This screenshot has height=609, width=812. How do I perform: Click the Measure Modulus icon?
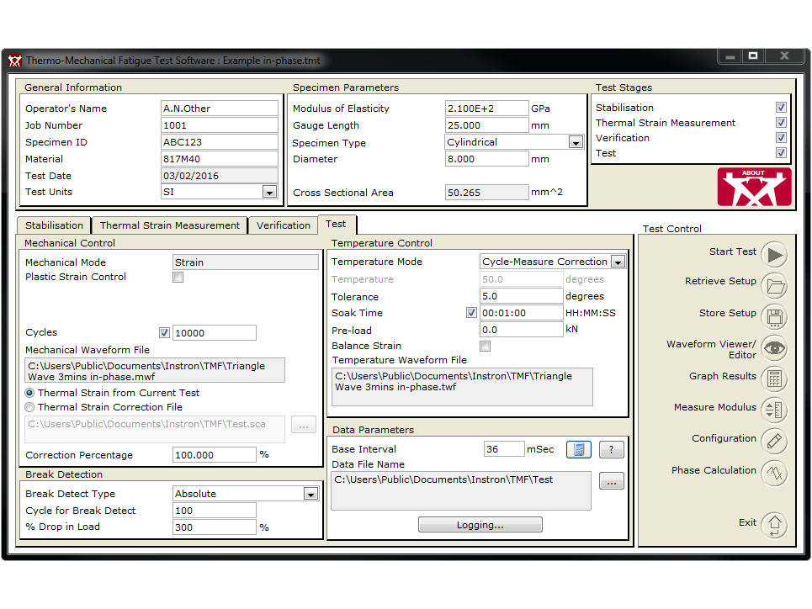pyautogui.click(x=773, y=410)
